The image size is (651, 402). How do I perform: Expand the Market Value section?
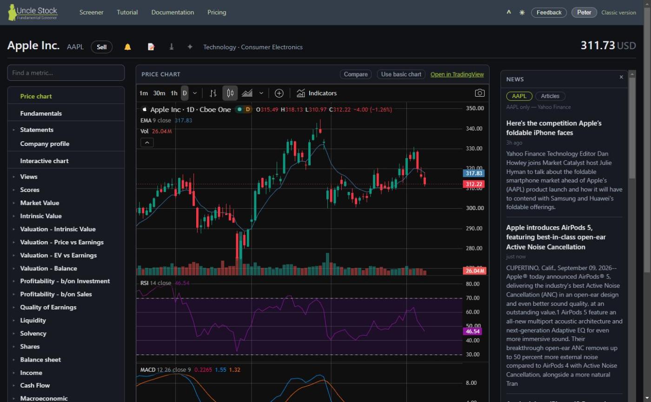coord(40,203)
